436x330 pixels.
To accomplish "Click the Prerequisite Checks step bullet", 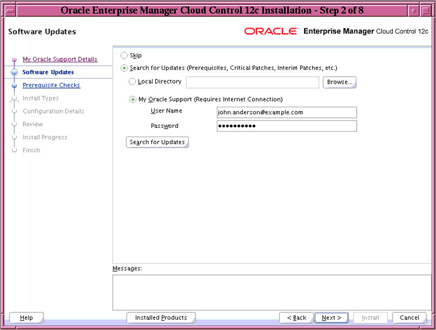I will (14, 85).
